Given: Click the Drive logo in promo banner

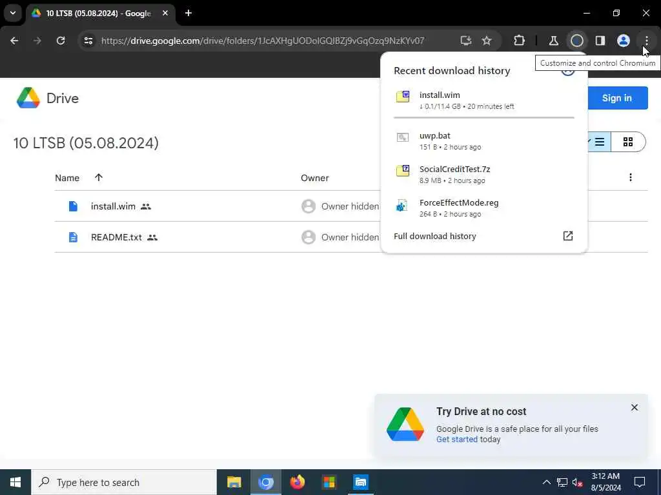Looking at the screenshot, I should tap(405, 424).
